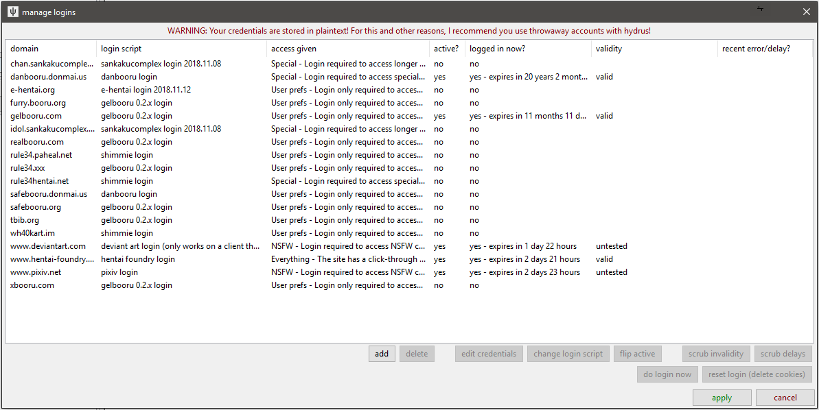Select the www.pixiv.net row

pyautogui.click(x=409, y=272)
